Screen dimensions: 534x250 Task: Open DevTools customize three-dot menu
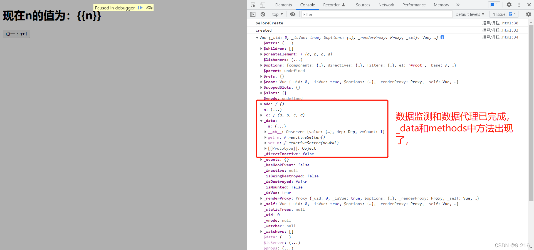[519, 5]
